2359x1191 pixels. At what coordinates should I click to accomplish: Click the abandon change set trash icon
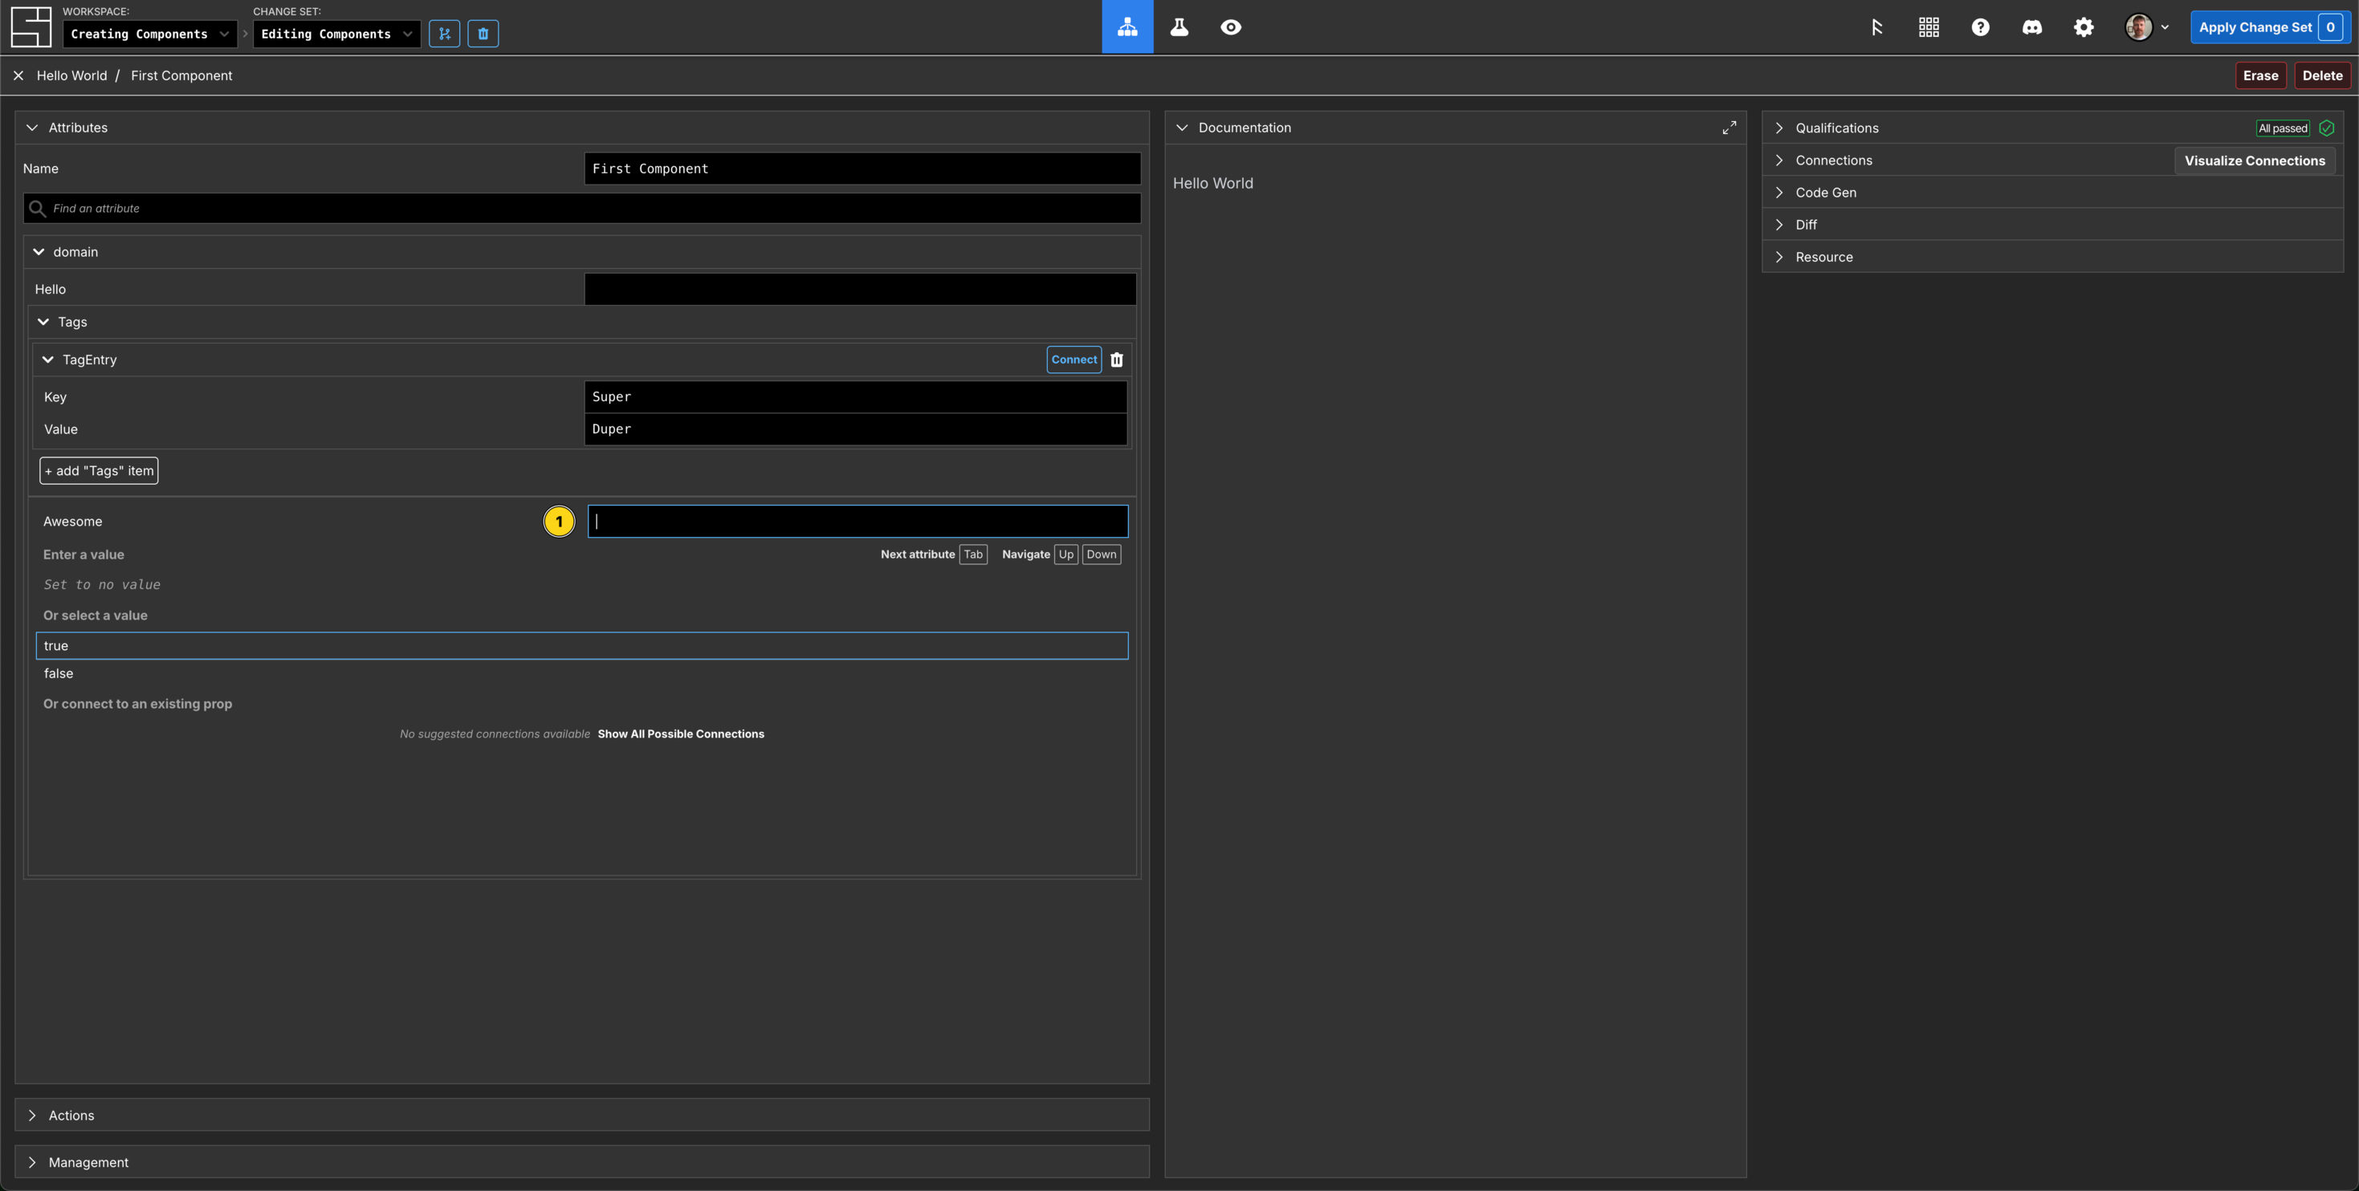[x=483, y=34]
